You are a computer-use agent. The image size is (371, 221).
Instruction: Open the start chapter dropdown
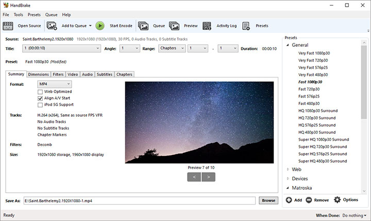point(198,48)
